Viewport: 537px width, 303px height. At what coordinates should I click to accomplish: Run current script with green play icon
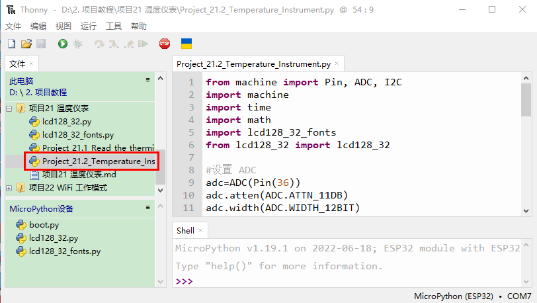point(63,44)
